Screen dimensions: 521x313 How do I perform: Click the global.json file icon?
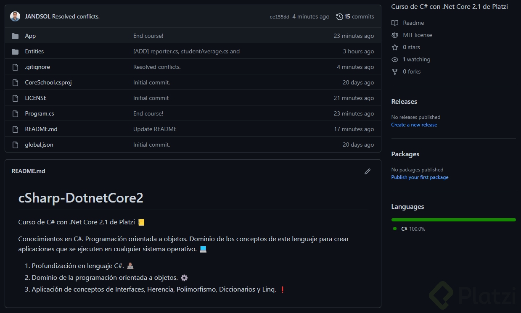click(15, 145)
